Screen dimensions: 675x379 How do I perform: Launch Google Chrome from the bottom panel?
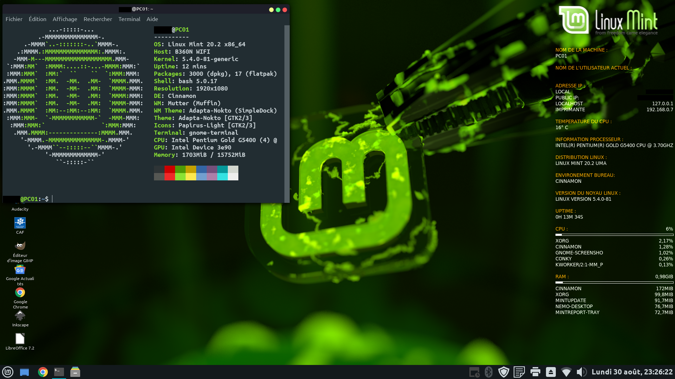tap(43, 372)
